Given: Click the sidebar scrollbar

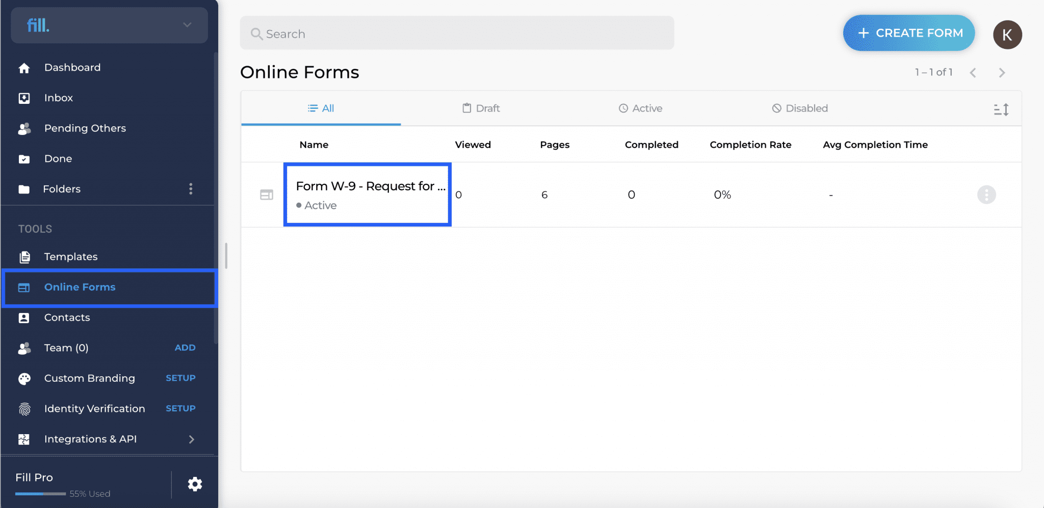Looking at the screenshot, I should (216, 199).
